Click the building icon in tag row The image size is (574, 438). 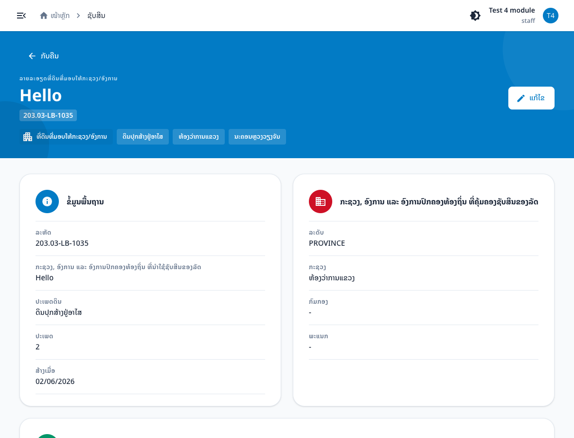coord(28,137)
